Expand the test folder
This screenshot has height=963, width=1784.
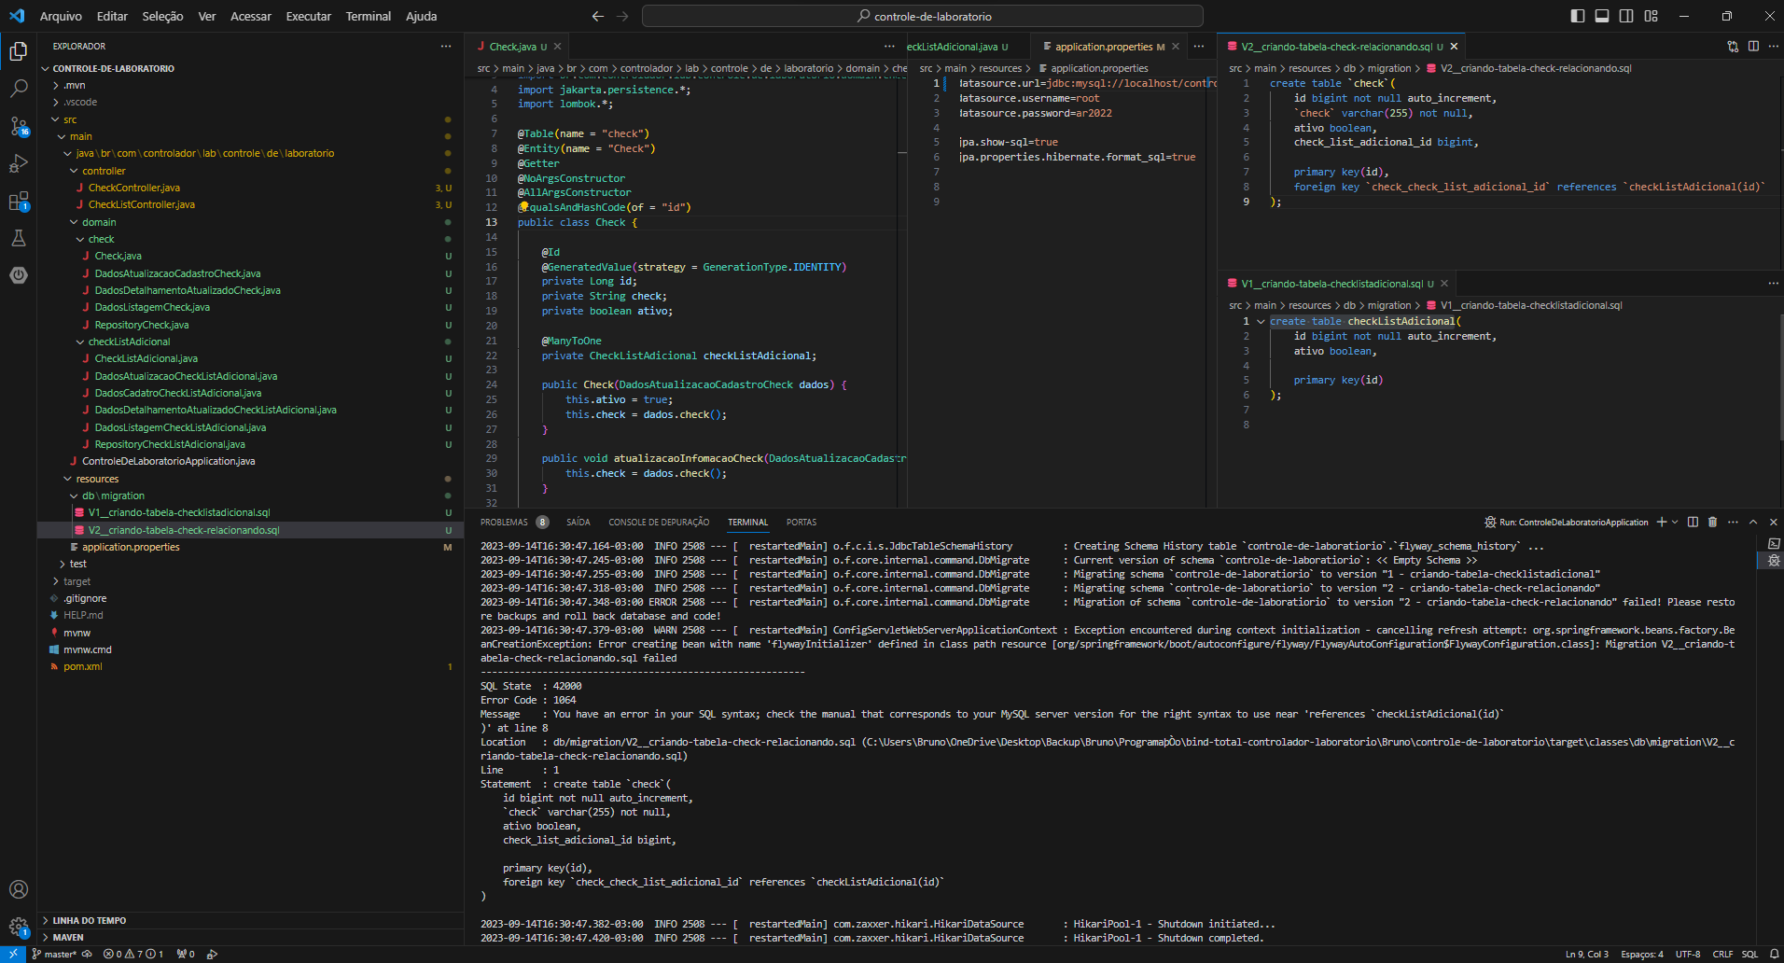point(77,564)
